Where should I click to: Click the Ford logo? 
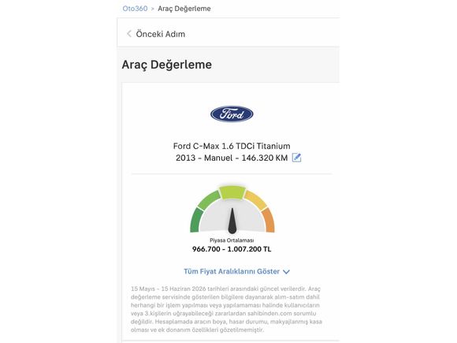click(x=232, y=114)
